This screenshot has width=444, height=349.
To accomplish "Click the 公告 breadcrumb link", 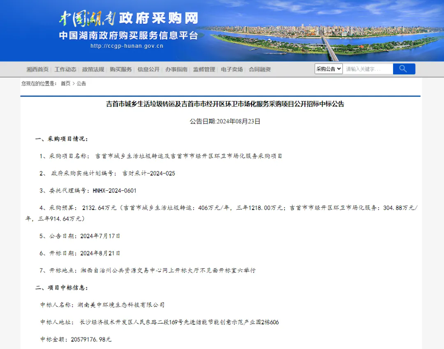I will pyautogui.click(x=81, y=83).
